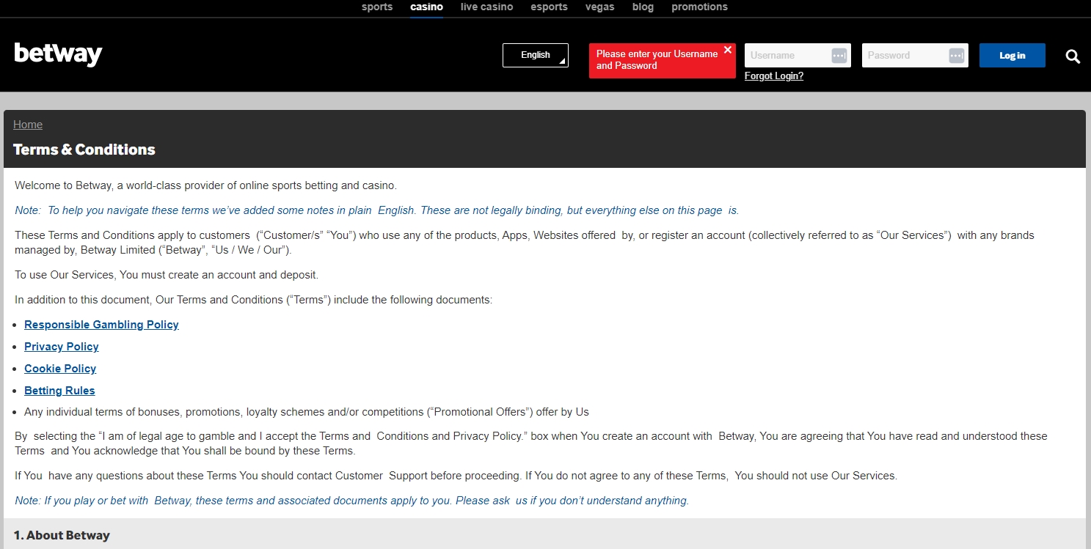Viewport: 1091px width, 549px height.
Task: Open the English language dropdown
Action: (x=536, y=55)
